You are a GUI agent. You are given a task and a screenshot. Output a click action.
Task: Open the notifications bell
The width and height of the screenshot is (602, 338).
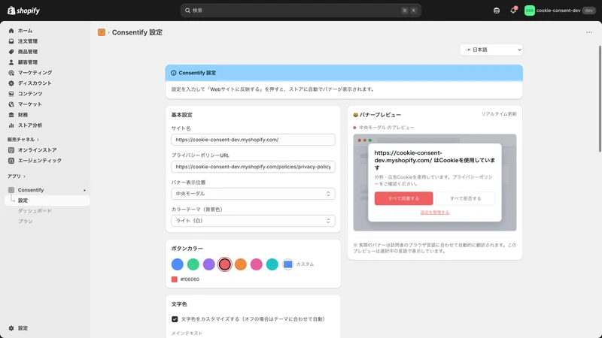click(513, 11)
